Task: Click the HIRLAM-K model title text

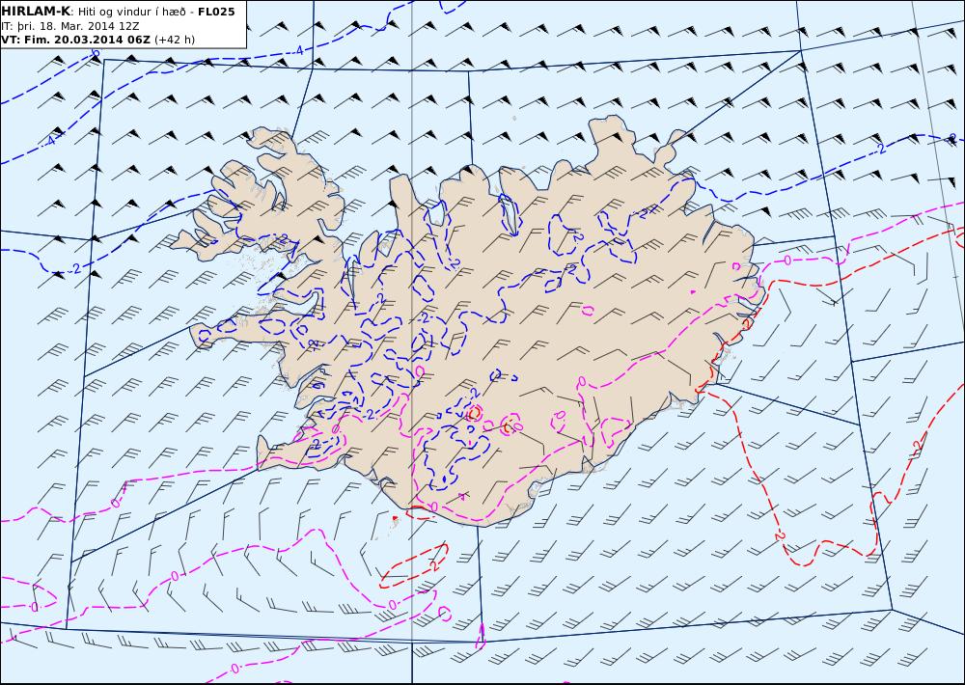Action: (36, 11)
